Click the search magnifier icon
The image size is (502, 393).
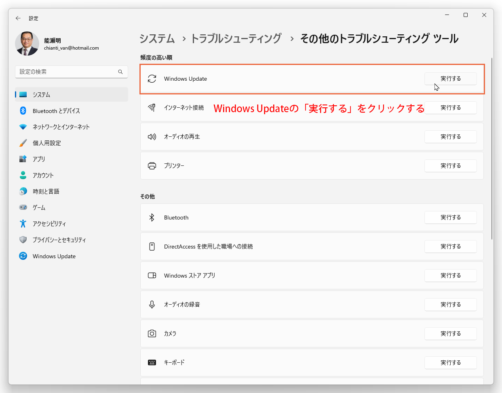(120, 72)
